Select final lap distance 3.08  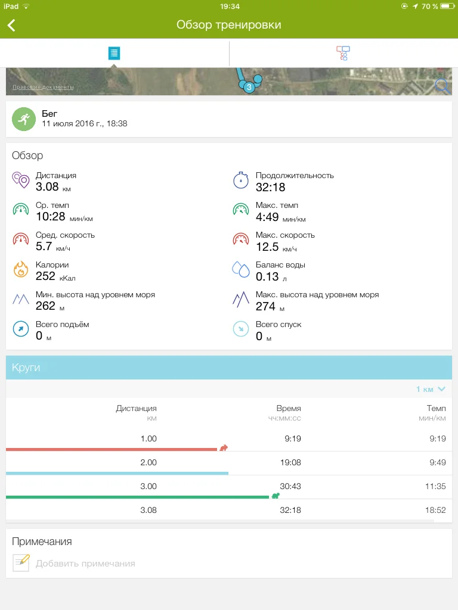click(148, 510)
